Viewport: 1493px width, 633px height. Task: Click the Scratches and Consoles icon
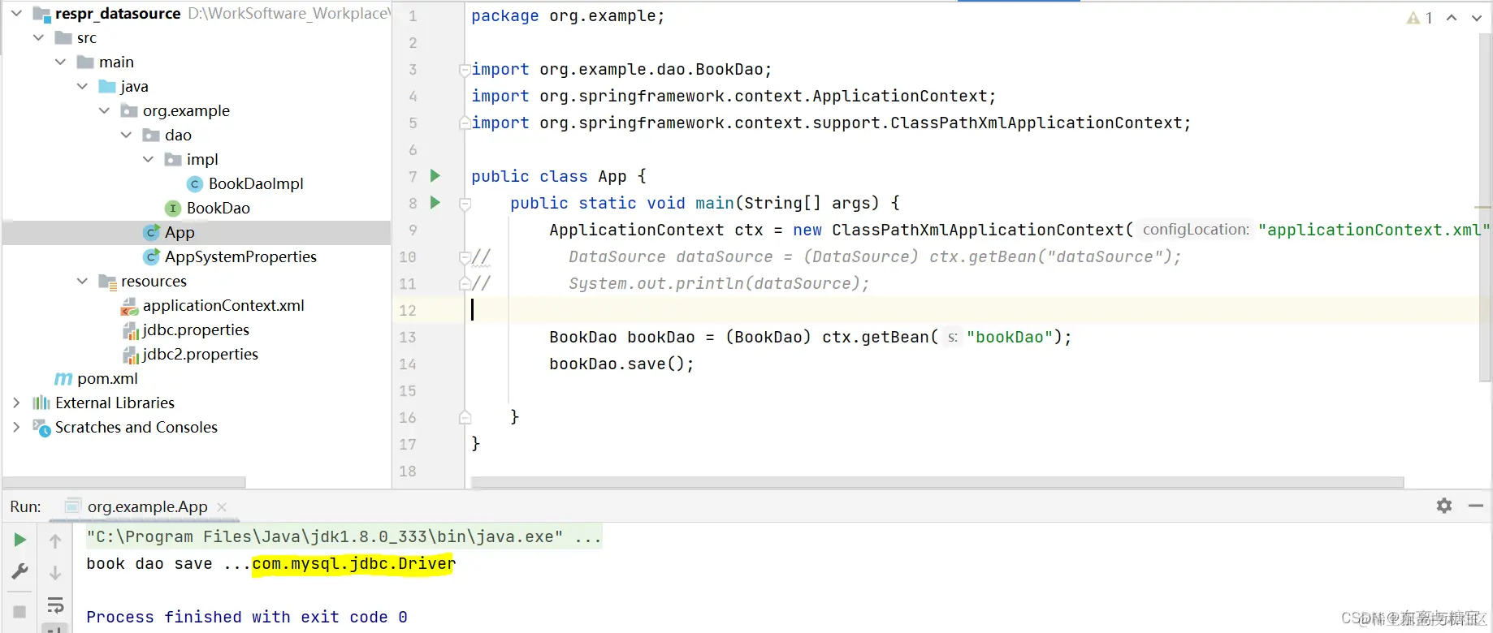coord(41,428)
